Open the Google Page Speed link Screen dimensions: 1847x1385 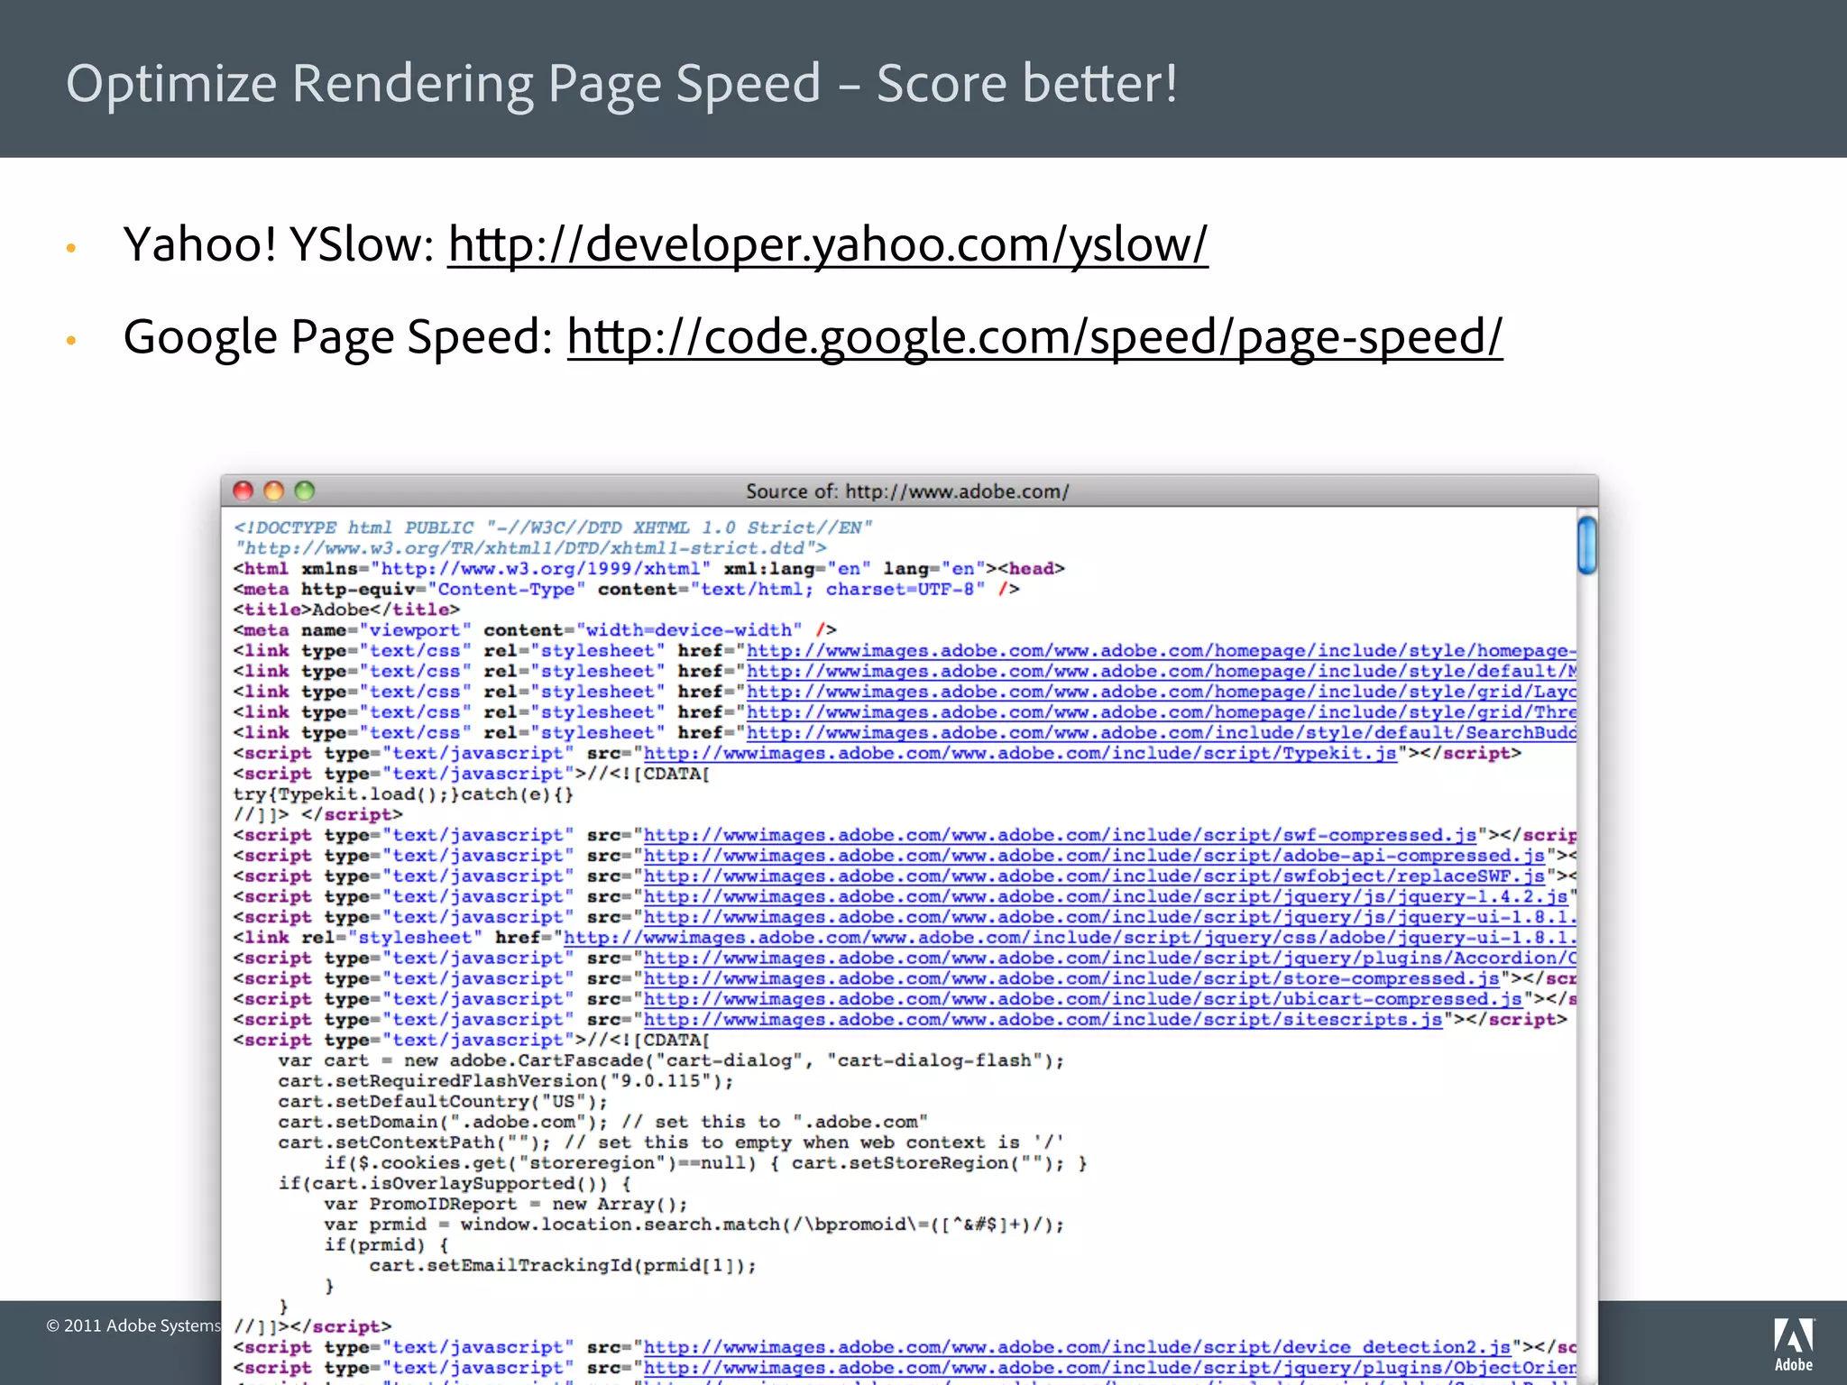coord(1034,337)
